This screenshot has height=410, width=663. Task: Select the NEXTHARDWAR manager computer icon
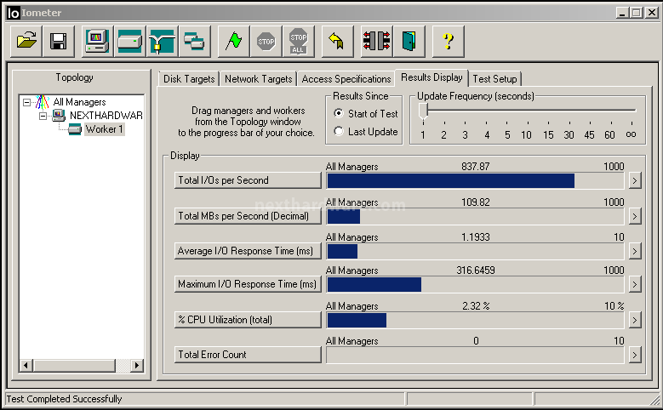59,115
